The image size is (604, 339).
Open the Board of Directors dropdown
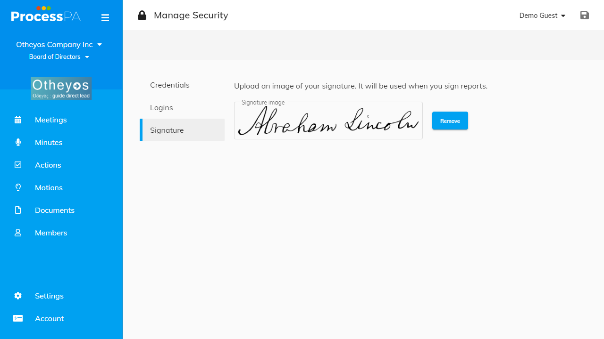59,56
